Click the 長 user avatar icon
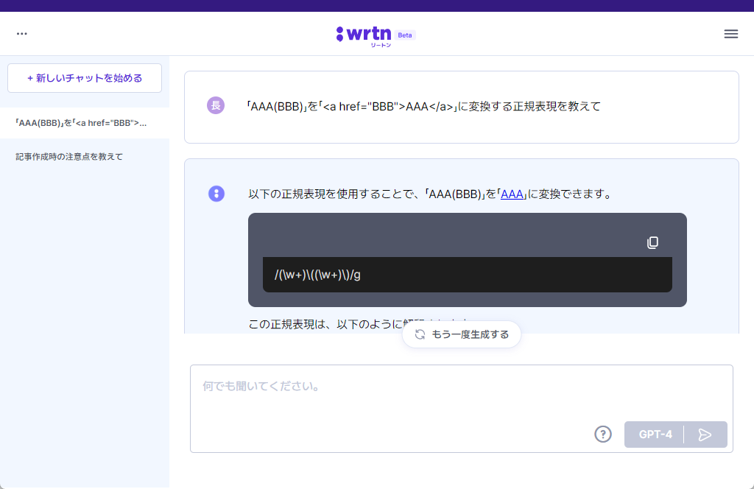Viewport: 754px width, 489px height. click(x=216, y=105)
